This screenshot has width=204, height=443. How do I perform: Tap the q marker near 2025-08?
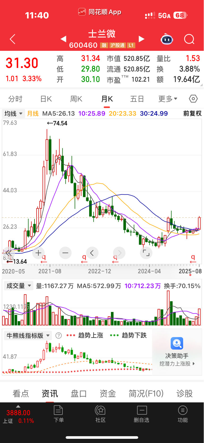tap(193, 259)
